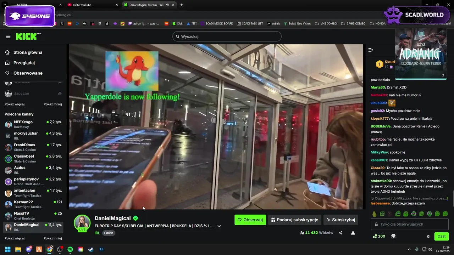Viewport: 454px width, 255px height.
Task: Select the Polish language tag
Action: click(109, 233)
